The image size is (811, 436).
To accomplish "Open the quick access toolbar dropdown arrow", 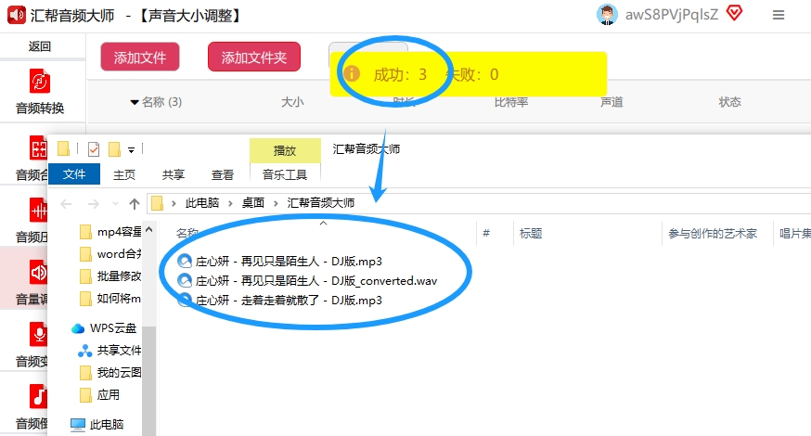I will 132,150.
